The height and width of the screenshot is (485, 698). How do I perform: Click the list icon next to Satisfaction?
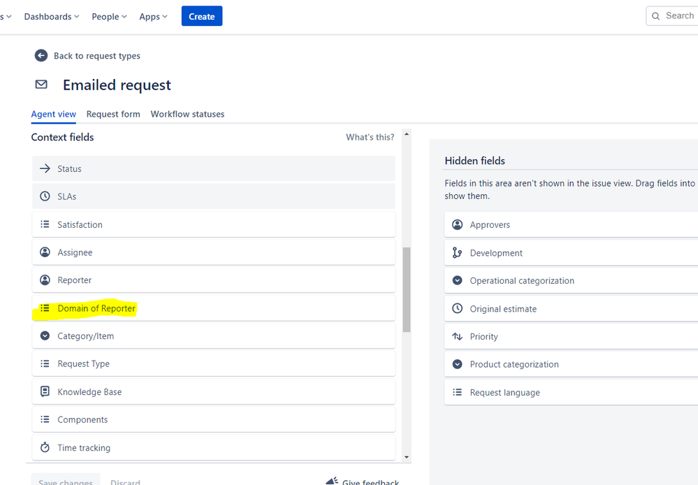pos(45,224)
